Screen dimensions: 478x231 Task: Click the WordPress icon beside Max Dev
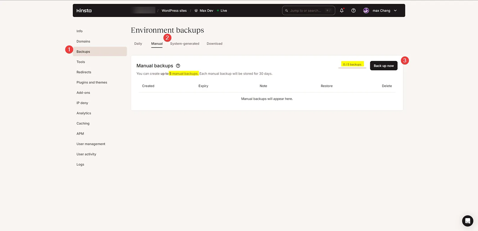(196, 10)
